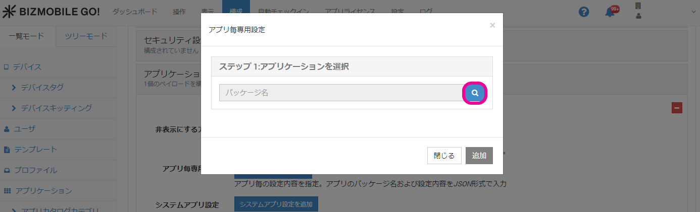Image resolution: width=700 pixels, height=212 pixels.
Task: Focus the パッケージ名 input field
Action: click(x=341, y=93)
